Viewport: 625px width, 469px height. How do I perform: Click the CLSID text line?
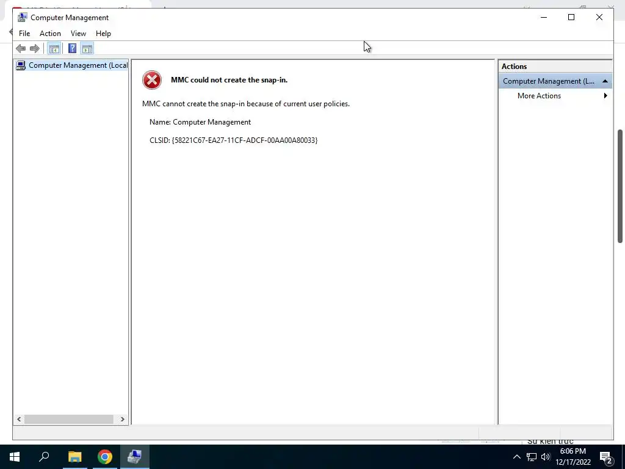point(234,140)
